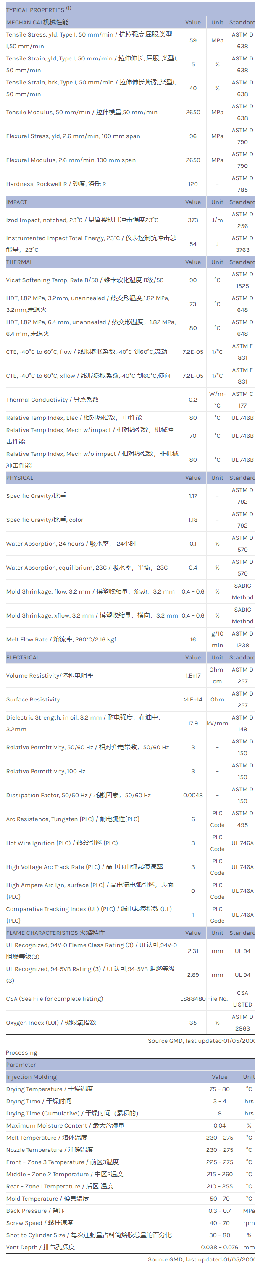Image resolution: width=255 pixels, height=1264 pixels.
Task: Click the Injection Molding header row
Action: 32,1076
